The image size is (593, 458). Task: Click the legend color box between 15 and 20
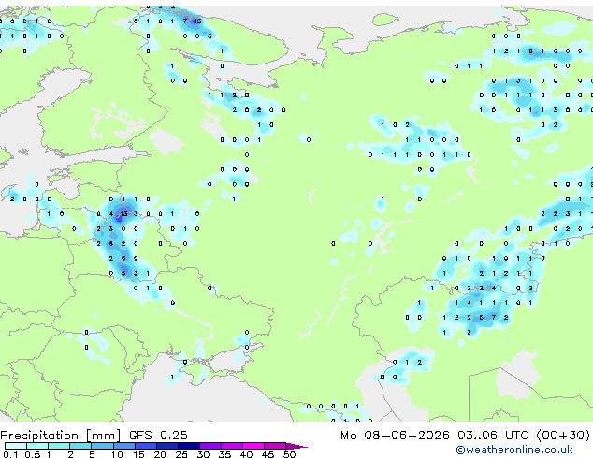click(x=146, y=446)
